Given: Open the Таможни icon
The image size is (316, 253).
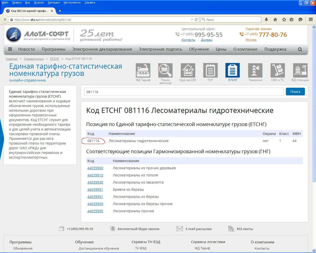Looking at the screenshot, I should point(255,70).
